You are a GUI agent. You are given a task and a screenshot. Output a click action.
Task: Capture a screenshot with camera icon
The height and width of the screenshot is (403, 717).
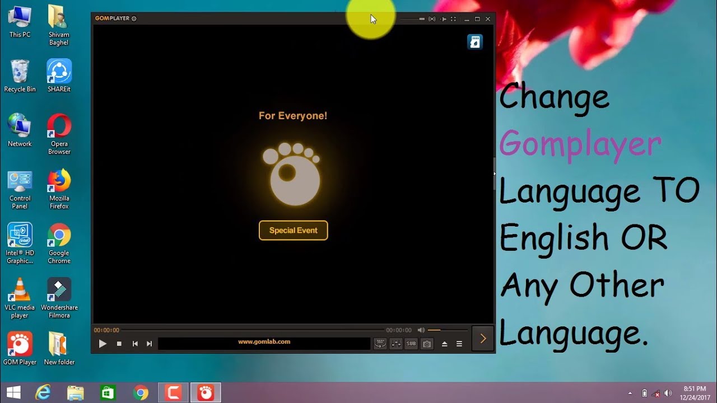coord(427,344)
